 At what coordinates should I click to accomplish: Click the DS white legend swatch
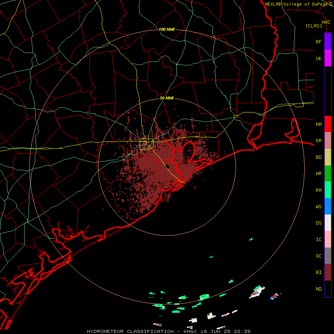coord(328,223)
